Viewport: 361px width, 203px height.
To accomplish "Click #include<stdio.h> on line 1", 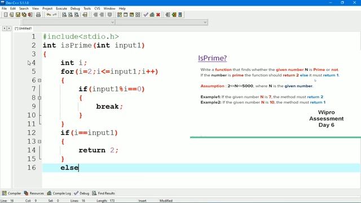I will click(81, 37).
